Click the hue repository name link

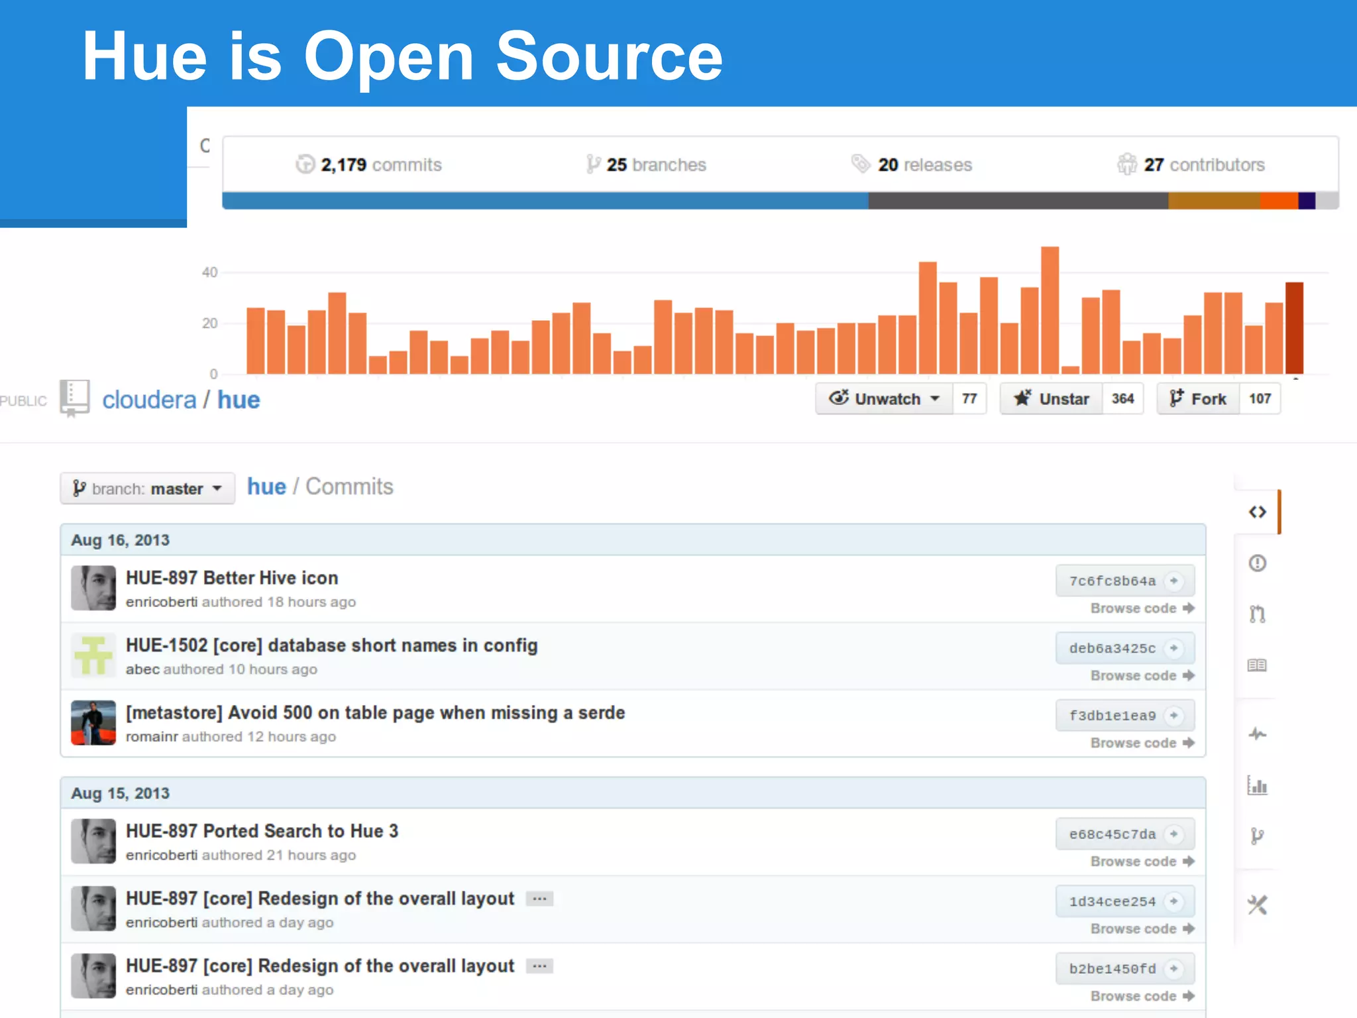point(239,400)
